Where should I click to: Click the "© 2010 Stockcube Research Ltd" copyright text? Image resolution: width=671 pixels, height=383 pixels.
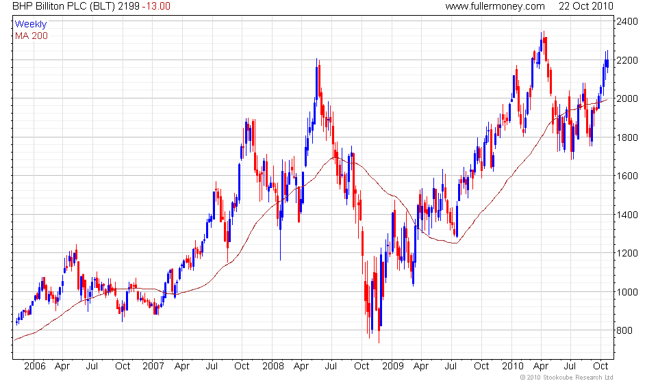point(567,378)
